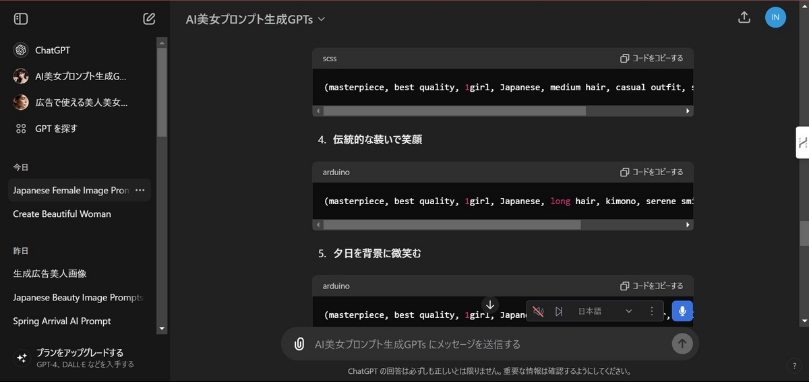Click the kimono code block horizontal scrollbar thumb
Screen dimensions: 809x382
click(x=452, y=224)
